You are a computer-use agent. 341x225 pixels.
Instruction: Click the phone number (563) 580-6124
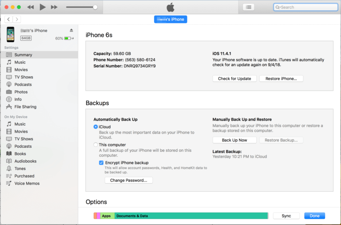[140, 60]
